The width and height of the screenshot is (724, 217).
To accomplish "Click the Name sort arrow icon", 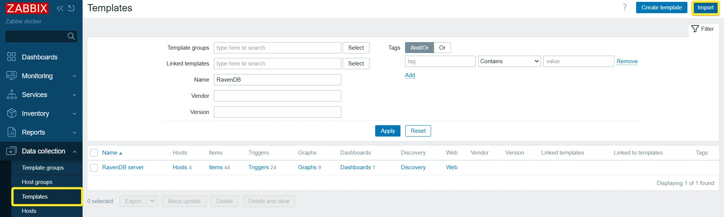I will [121, 153].
